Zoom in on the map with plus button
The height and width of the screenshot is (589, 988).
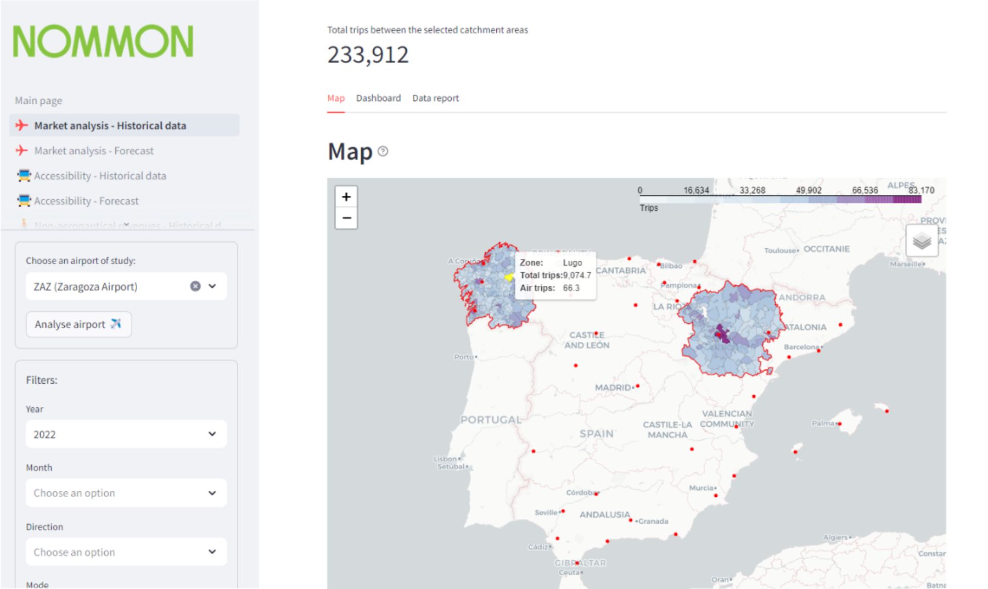pyautogui.click(x=346, y=197)
